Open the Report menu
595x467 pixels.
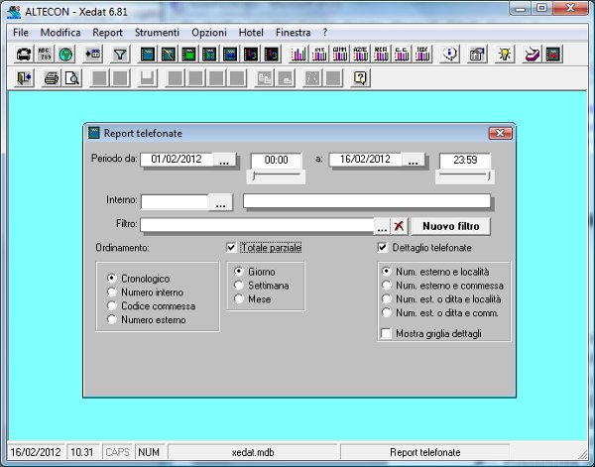coord(107,33)
